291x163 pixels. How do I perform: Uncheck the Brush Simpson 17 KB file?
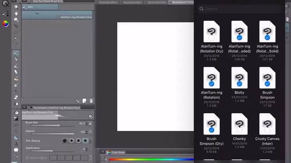pos(267,84)
